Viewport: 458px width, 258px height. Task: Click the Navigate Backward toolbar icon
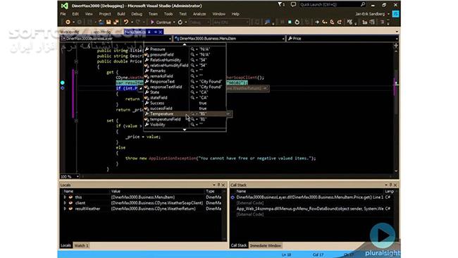coord(68,23)
